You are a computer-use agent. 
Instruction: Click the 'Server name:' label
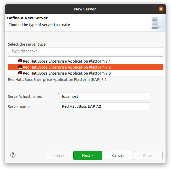pyautogui.click(x=19, y=107)
